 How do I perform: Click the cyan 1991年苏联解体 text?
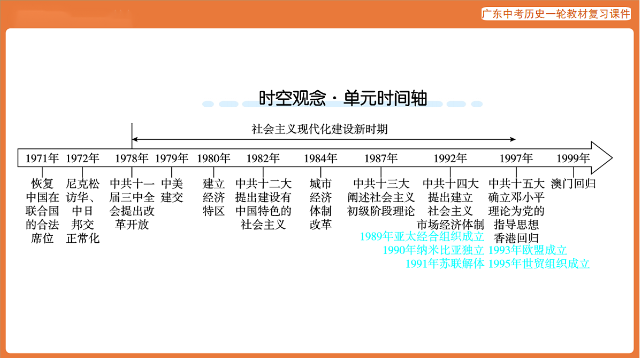click(x=445, y=263)
